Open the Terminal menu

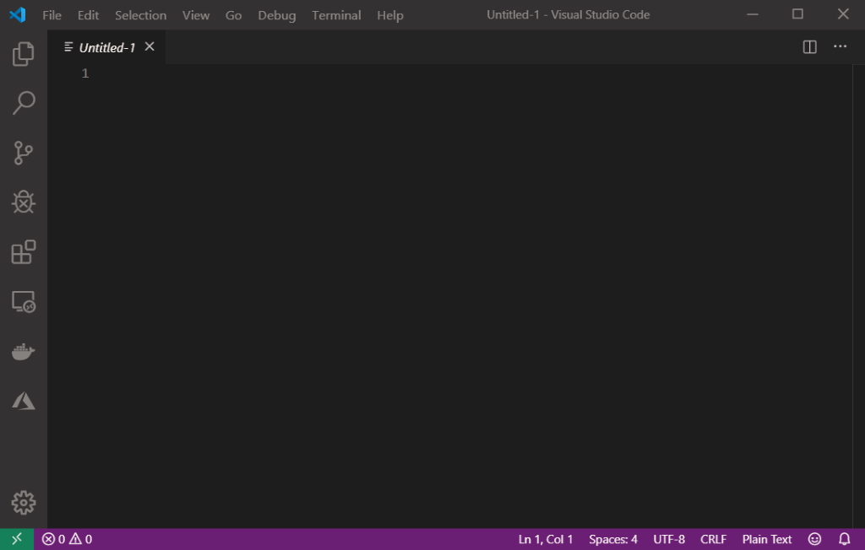click(336, 14)
